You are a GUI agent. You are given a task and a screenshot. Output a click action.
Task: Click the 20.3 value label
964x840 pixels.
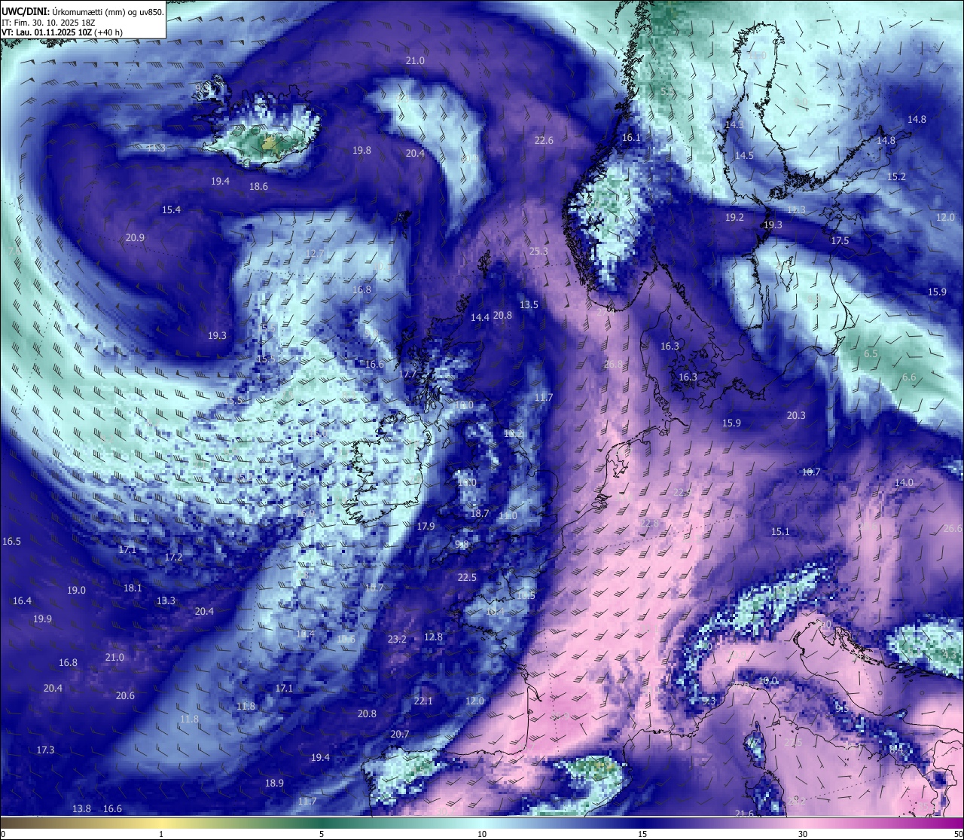796,415
